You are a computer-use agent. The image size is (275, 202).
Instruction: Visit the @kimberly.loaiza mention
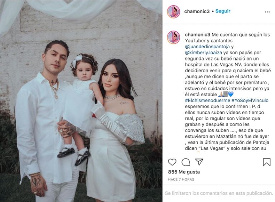(x=203, y=53)
